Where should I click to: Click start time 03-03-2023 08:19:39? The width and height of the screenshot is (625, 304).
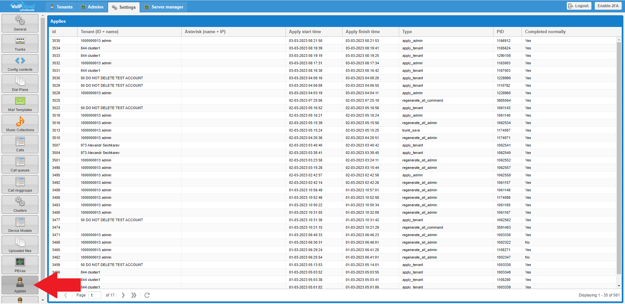[x=305, y=48]
